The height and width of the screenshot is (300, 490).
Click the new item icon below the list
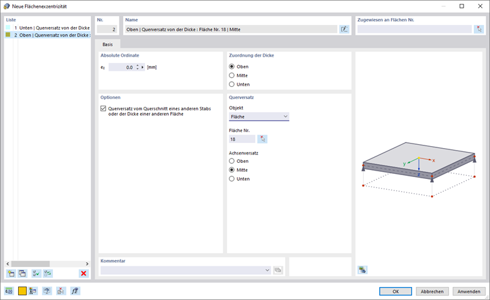[x=11, y=274]
